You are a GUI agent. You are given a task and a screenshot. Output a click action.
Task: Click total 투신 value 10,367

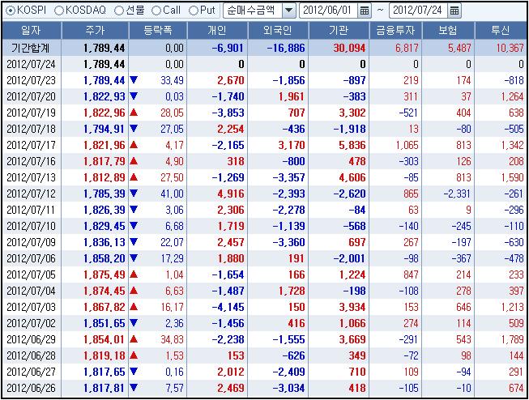tap(510, 48)
